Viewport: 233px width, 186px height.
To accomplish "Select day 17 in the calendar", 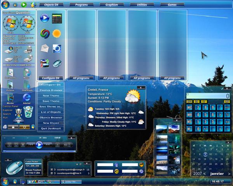I will point(210,159).
